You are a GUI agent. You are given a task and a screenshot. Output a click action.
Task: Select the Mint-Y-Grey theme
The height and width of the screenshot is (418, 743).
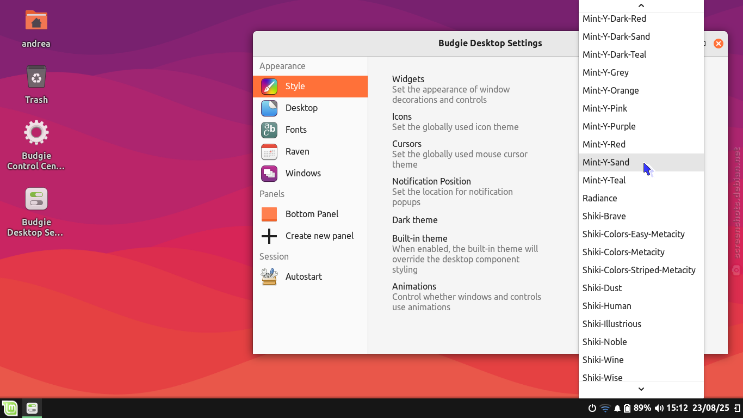(641, 72)
